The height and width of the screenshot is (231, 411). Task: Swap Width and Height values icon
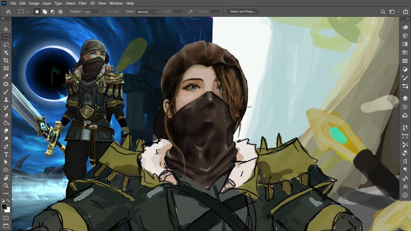pos(190,12)
